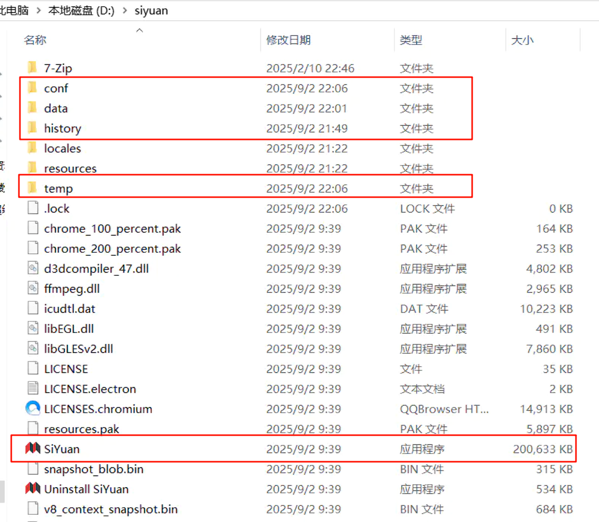Select the snapshot_blob.bin file icon

coord(33,468)
